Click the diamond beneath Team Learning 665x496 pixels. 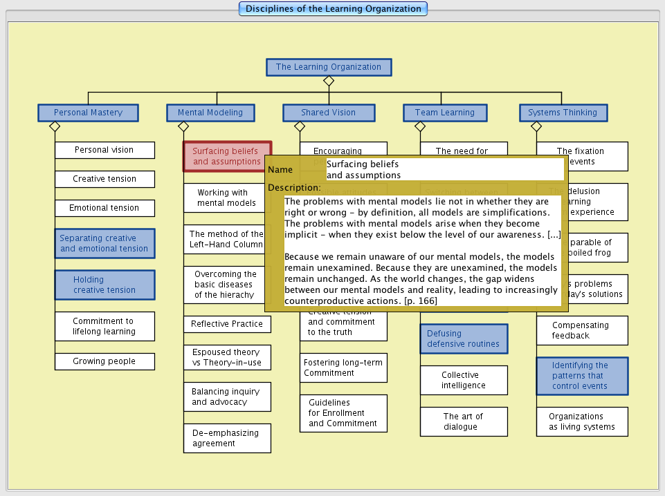(420, 126)
